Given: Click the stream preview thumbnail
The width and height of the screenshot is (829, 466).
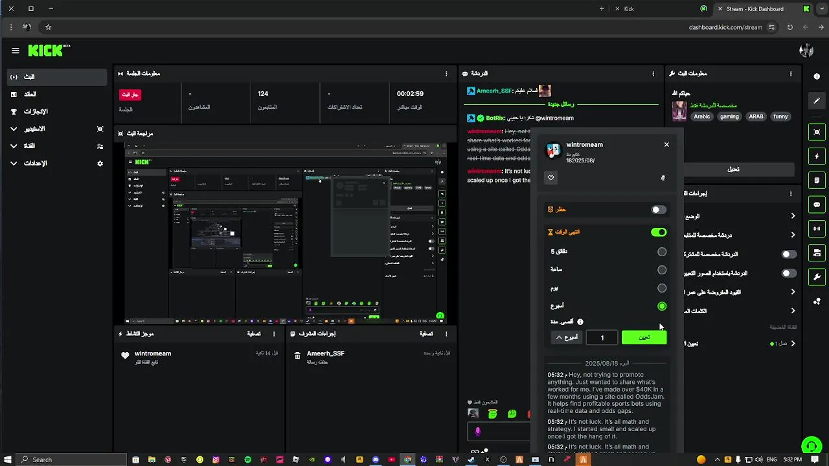Looking at the screenshot, I should pyautogui.click(x=286, y=233).
